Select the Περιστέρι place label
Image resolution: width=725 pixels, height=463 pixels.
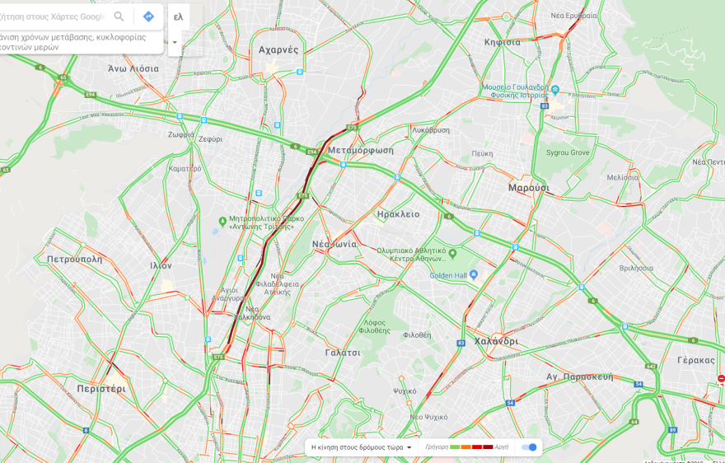click(101, 389)
